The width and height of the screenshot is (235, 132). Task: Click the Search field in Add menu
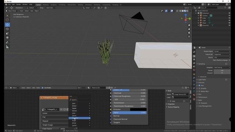point(80,100)
